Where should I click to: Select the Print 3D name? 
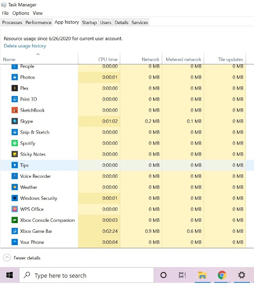tap(28, 99)
